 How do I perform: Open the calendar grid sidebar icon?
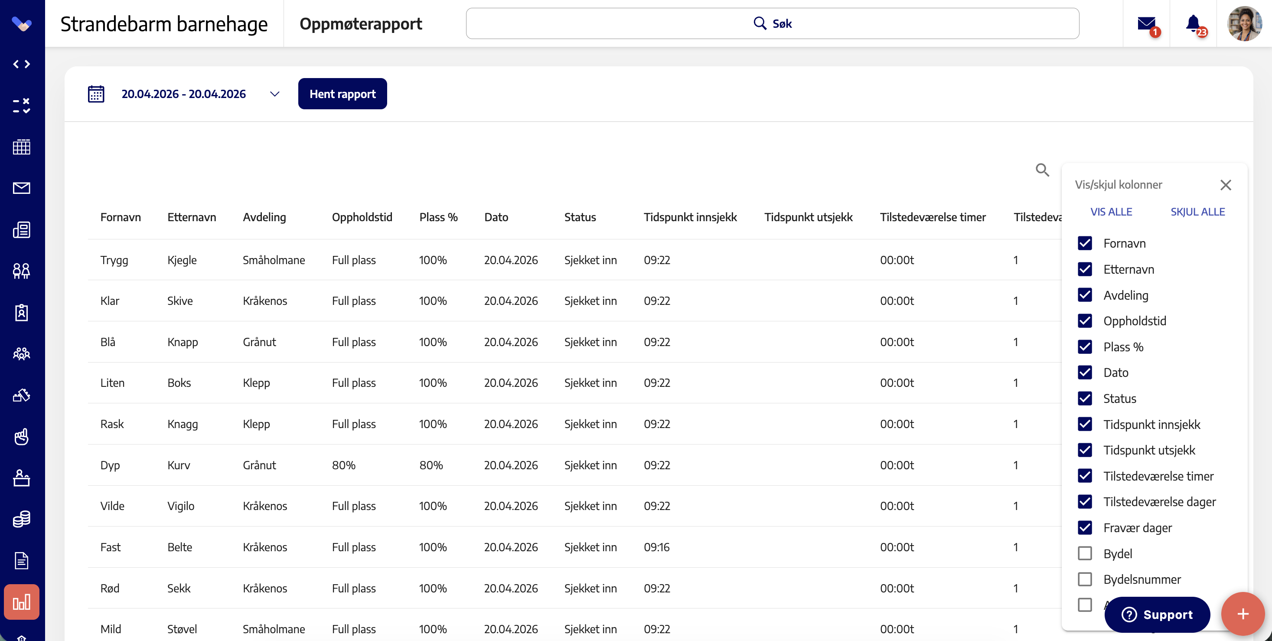tap(21, 147)
